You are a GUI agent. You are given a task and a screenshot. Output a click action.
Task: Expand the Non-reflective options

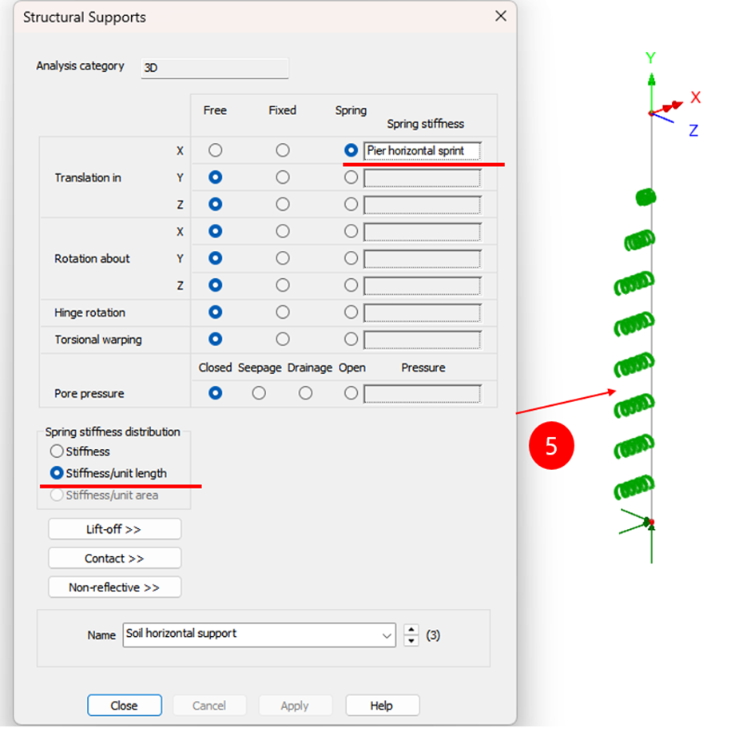(114, 587)
